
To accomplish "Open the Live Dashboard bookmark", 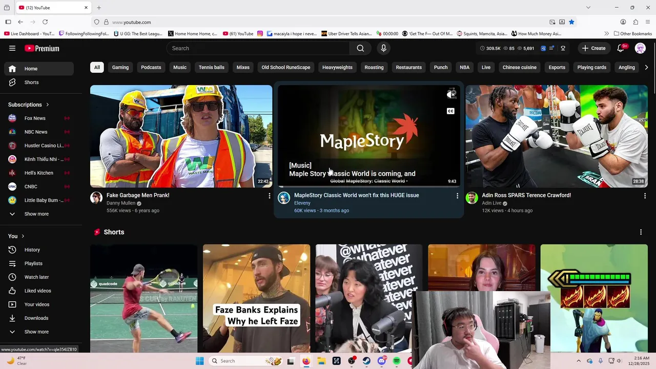I will 29,34.
